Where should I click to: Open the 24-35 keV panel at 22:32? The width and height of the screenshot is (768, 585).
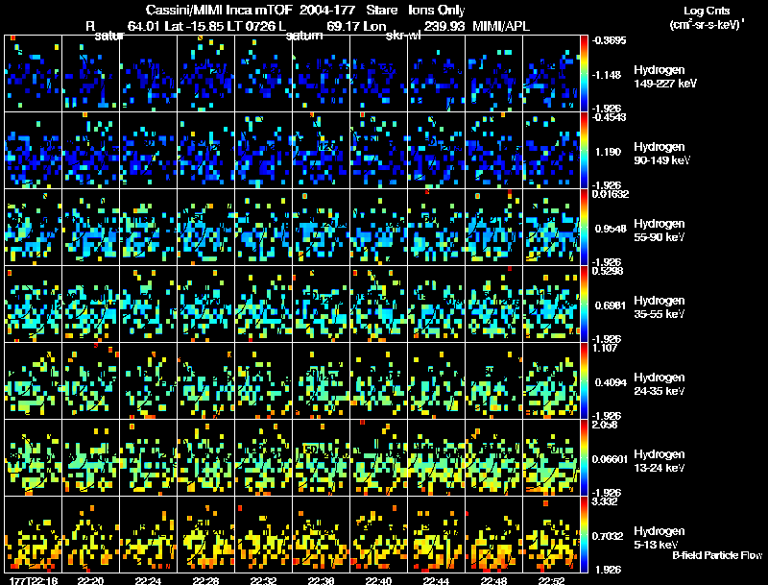point(263,380)
